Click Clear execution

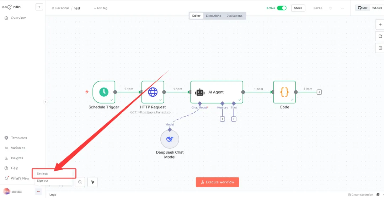click(361, 195)
